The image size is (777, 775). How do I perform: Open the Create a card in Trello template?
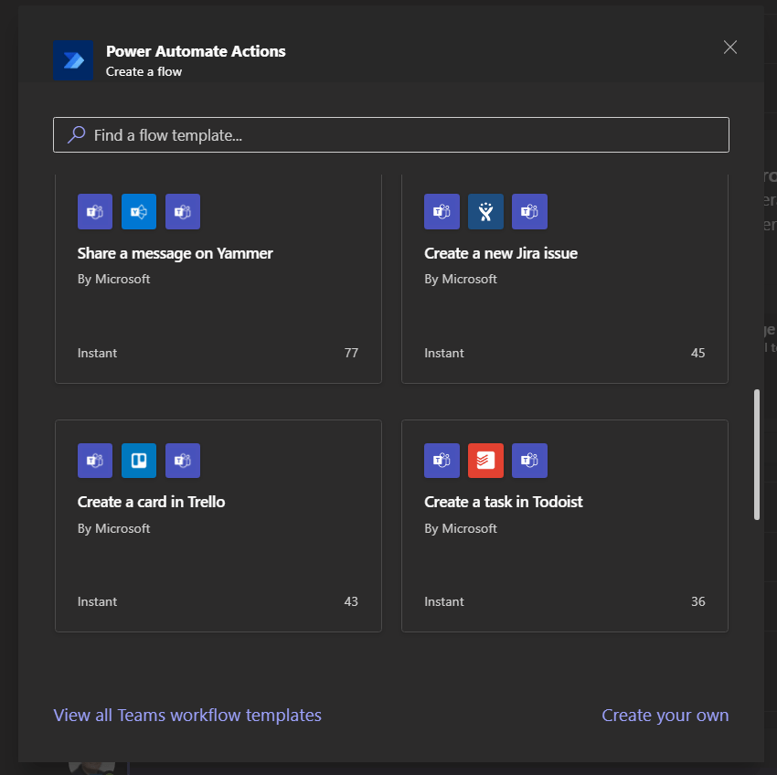[151, 502]
